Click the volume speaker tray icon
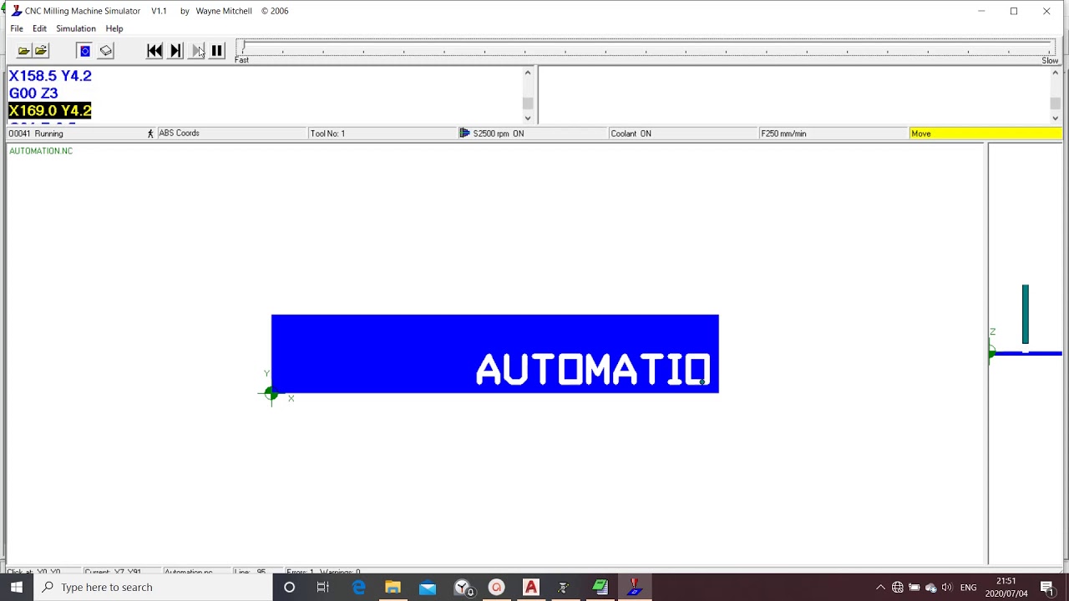This screenshot has height=601, width=1069. tap(947, 588)
